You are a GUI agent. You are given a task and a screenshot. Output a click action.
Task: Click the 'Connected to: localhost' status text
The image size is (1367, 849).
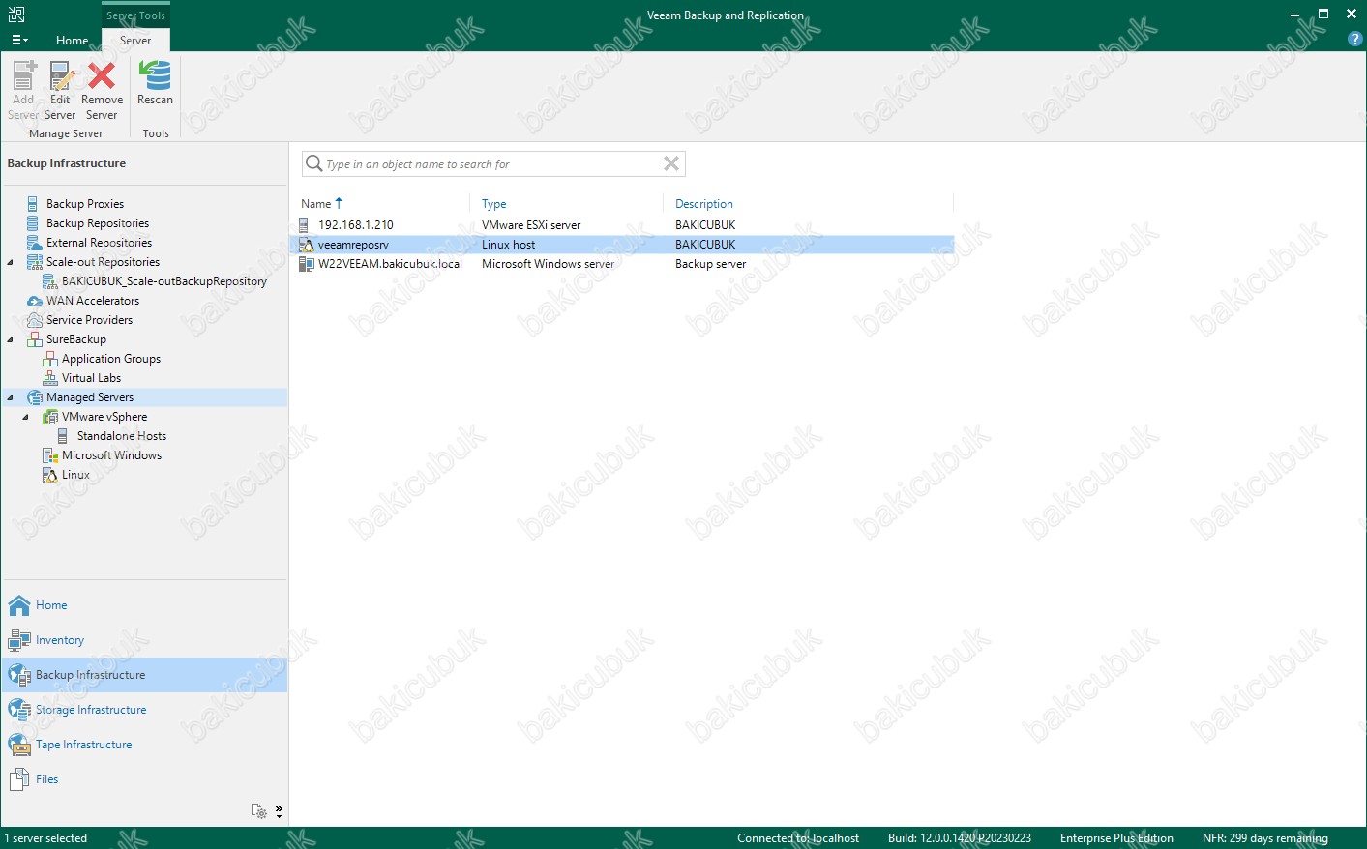(798, 838)
